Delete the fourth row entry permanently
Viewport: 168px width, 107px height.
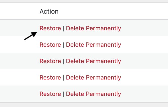93,78
